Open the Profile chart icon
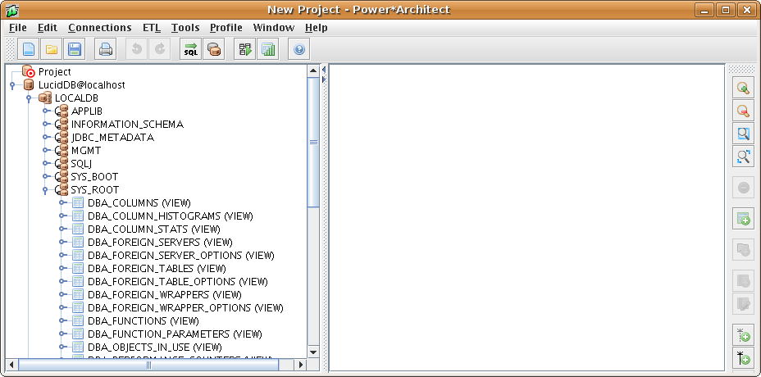The height and width of the screenshot is (377, 761). pos(268,49)
